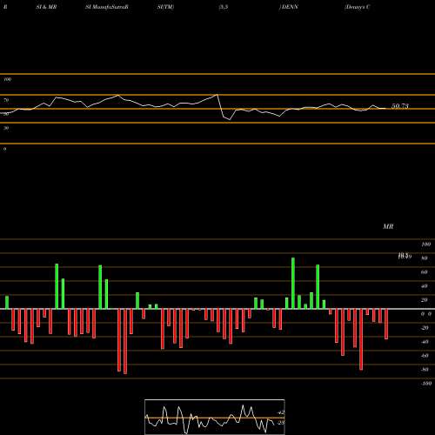
Task: Click the -60 axis label of the MR chart
Action: point(425,356)
